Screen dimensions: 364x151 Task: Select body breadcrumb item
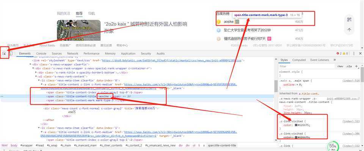click(14, 145)
